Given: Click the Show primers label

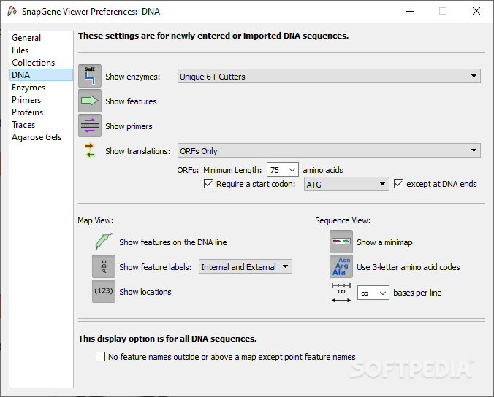Looking at the screenshot, I should coord(129,126).
